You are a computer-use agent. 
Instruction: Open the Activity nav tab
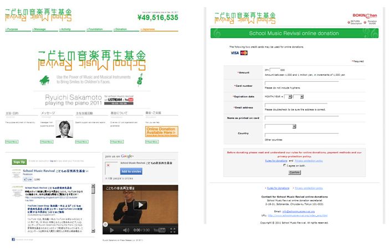[x=72, y=29]
